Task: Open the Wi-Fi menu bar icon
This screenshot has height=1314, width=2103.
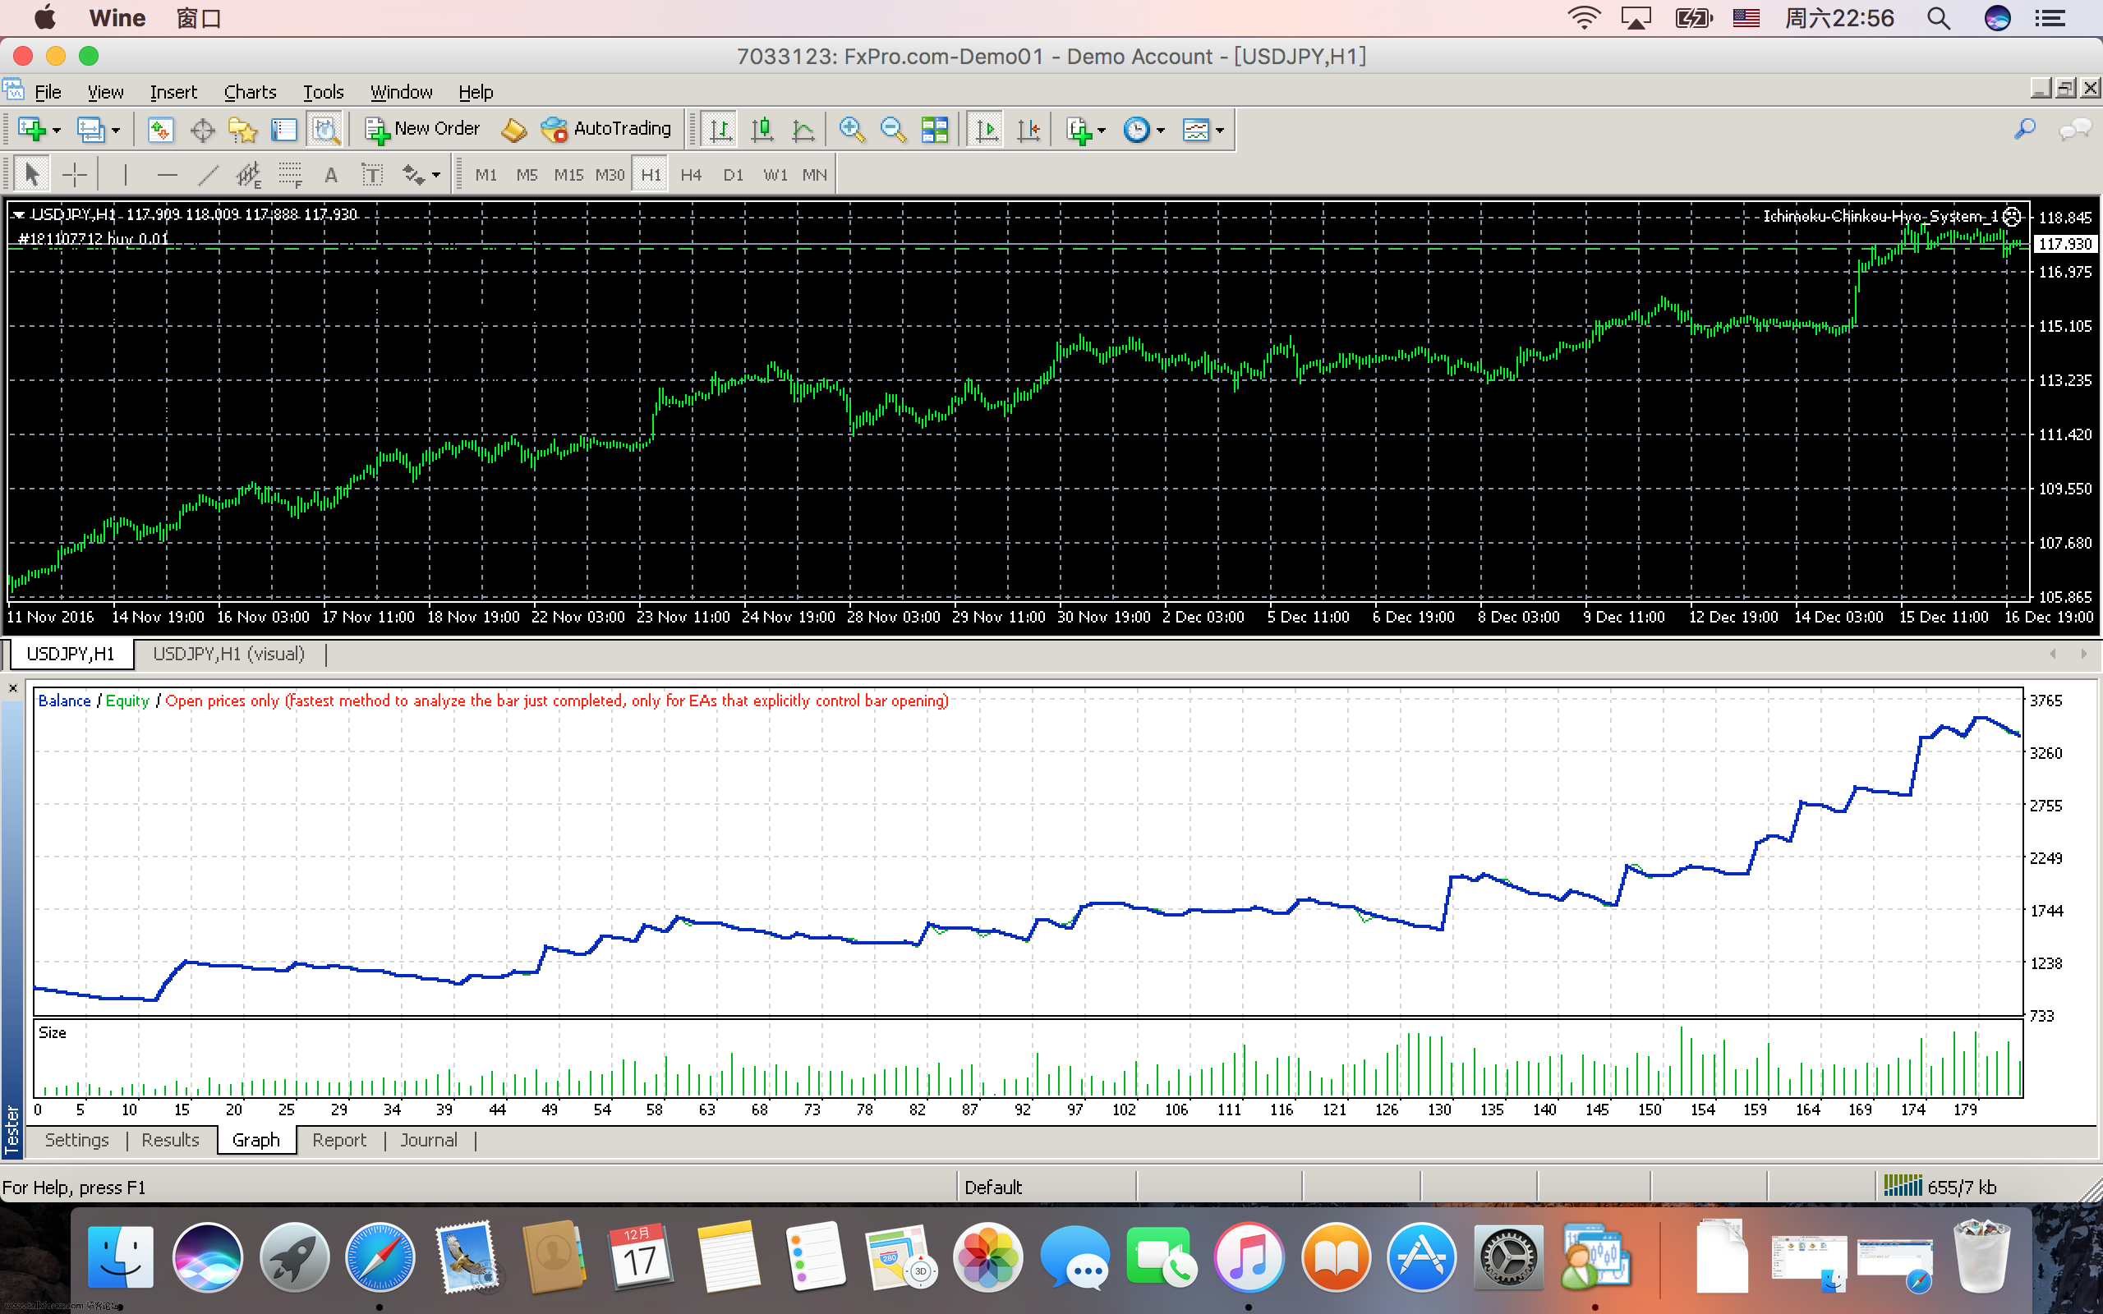Action: click(1583, 17)
